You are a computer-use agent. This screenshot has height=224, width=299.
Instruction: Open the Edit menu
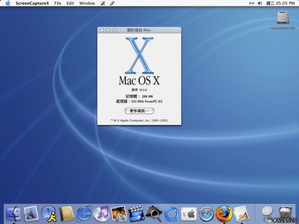point(70,3)
